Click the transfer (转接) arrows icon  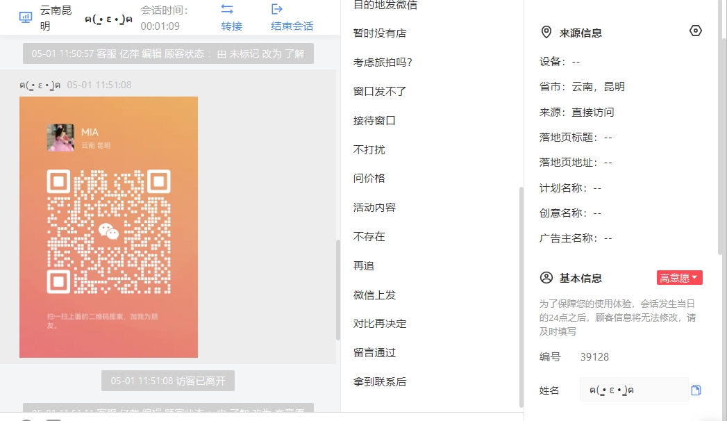[x=227, y=9]
